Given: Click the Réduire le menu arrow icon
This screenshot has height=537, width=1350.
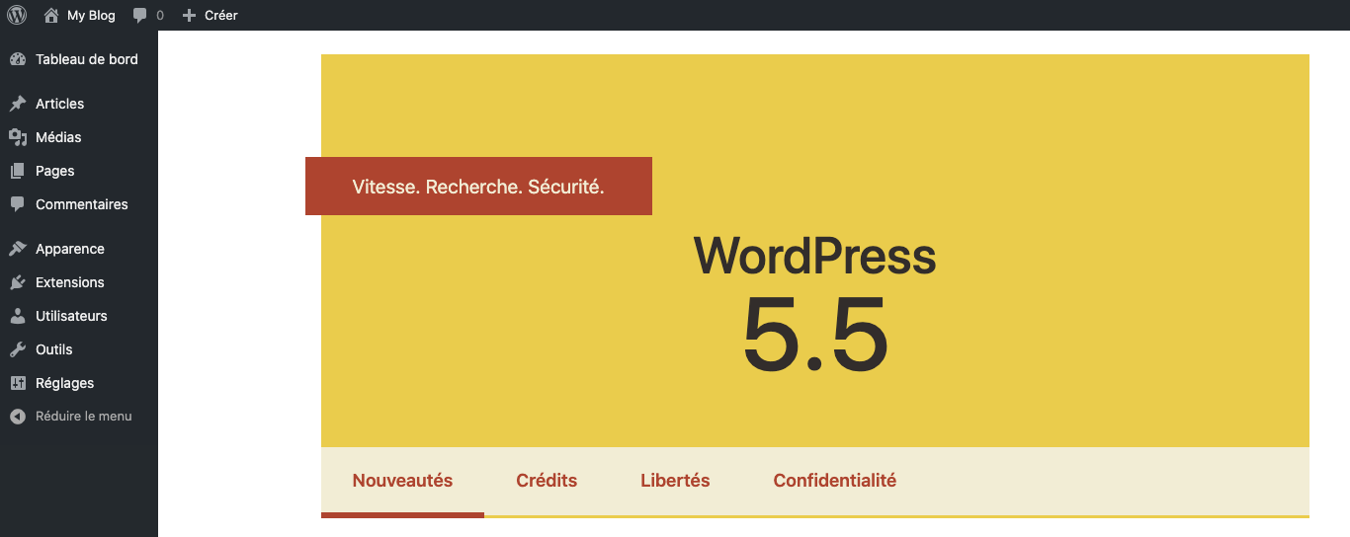Looking at the screenshot, I should coord(18,417).
